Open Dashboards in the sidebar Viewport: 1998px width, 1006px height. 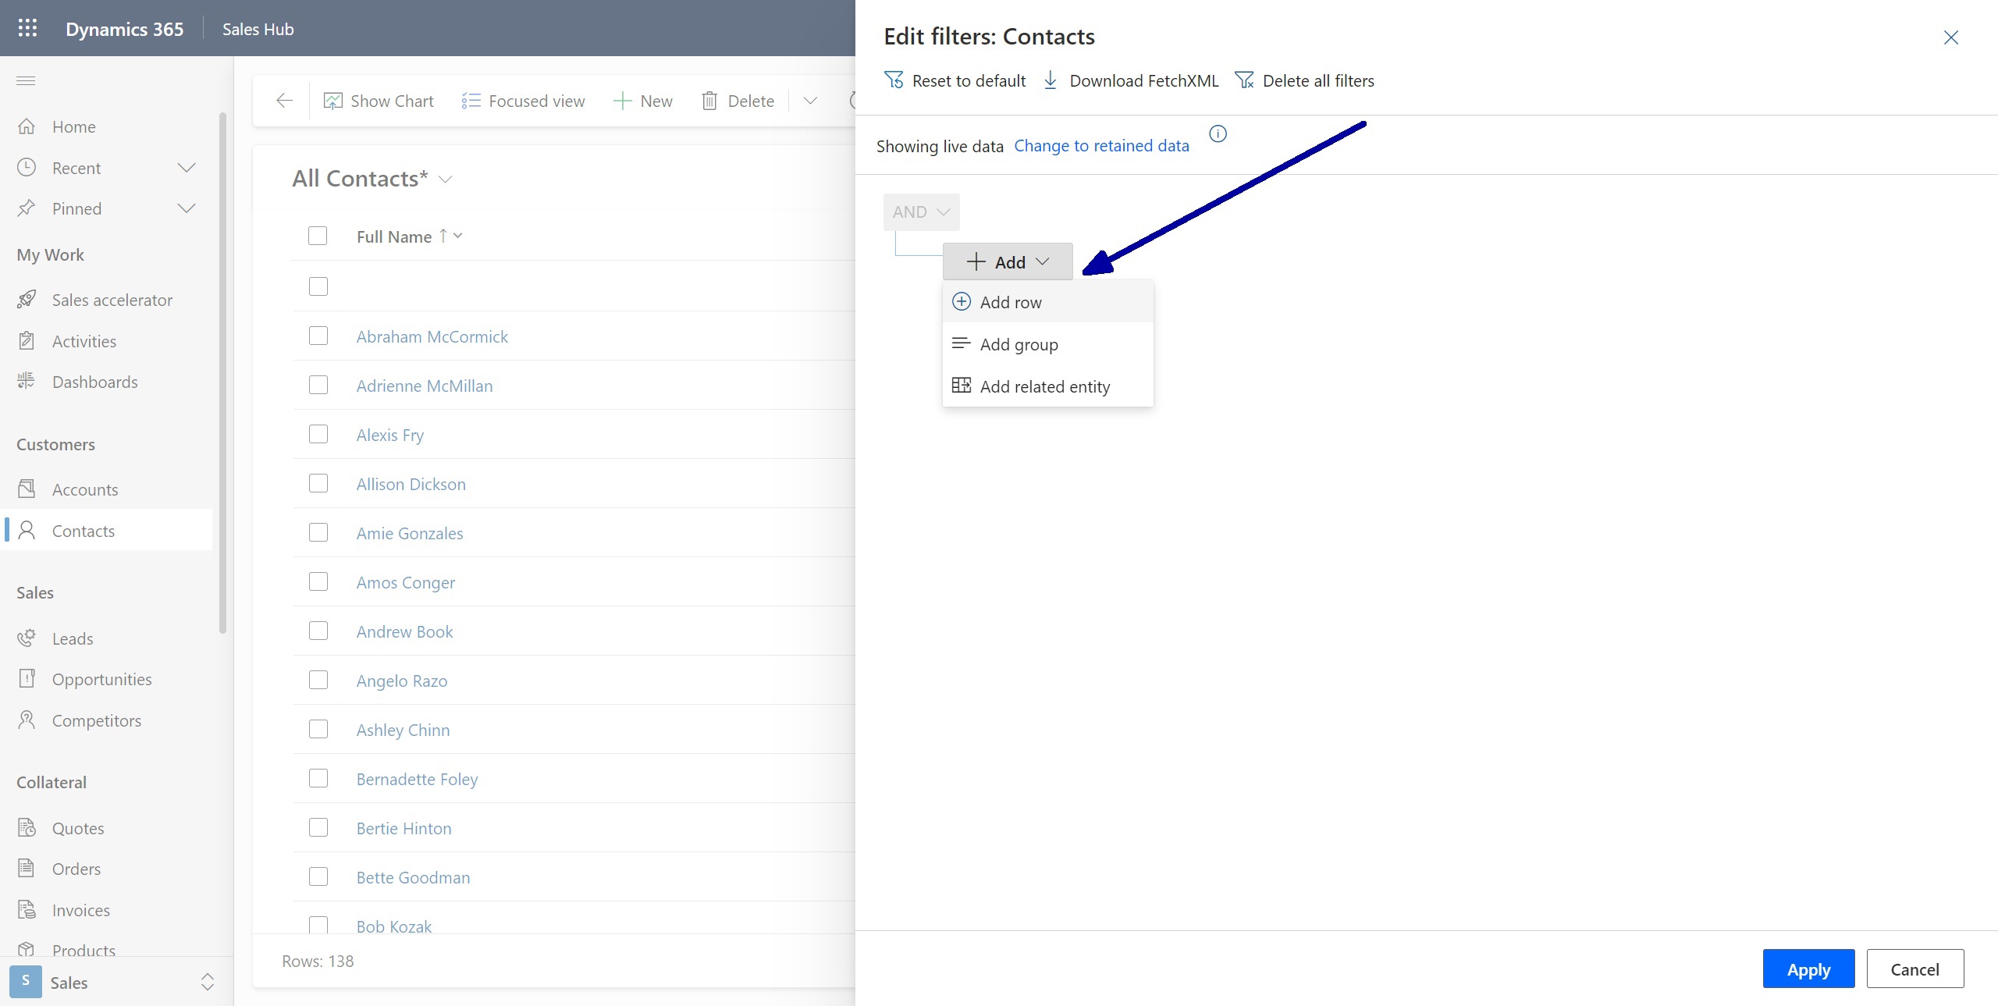click(x=94, y=382)
